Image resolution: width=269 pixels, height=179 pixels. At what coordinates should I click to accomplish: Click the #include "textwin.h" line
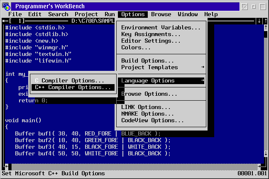tap(38, 54)
